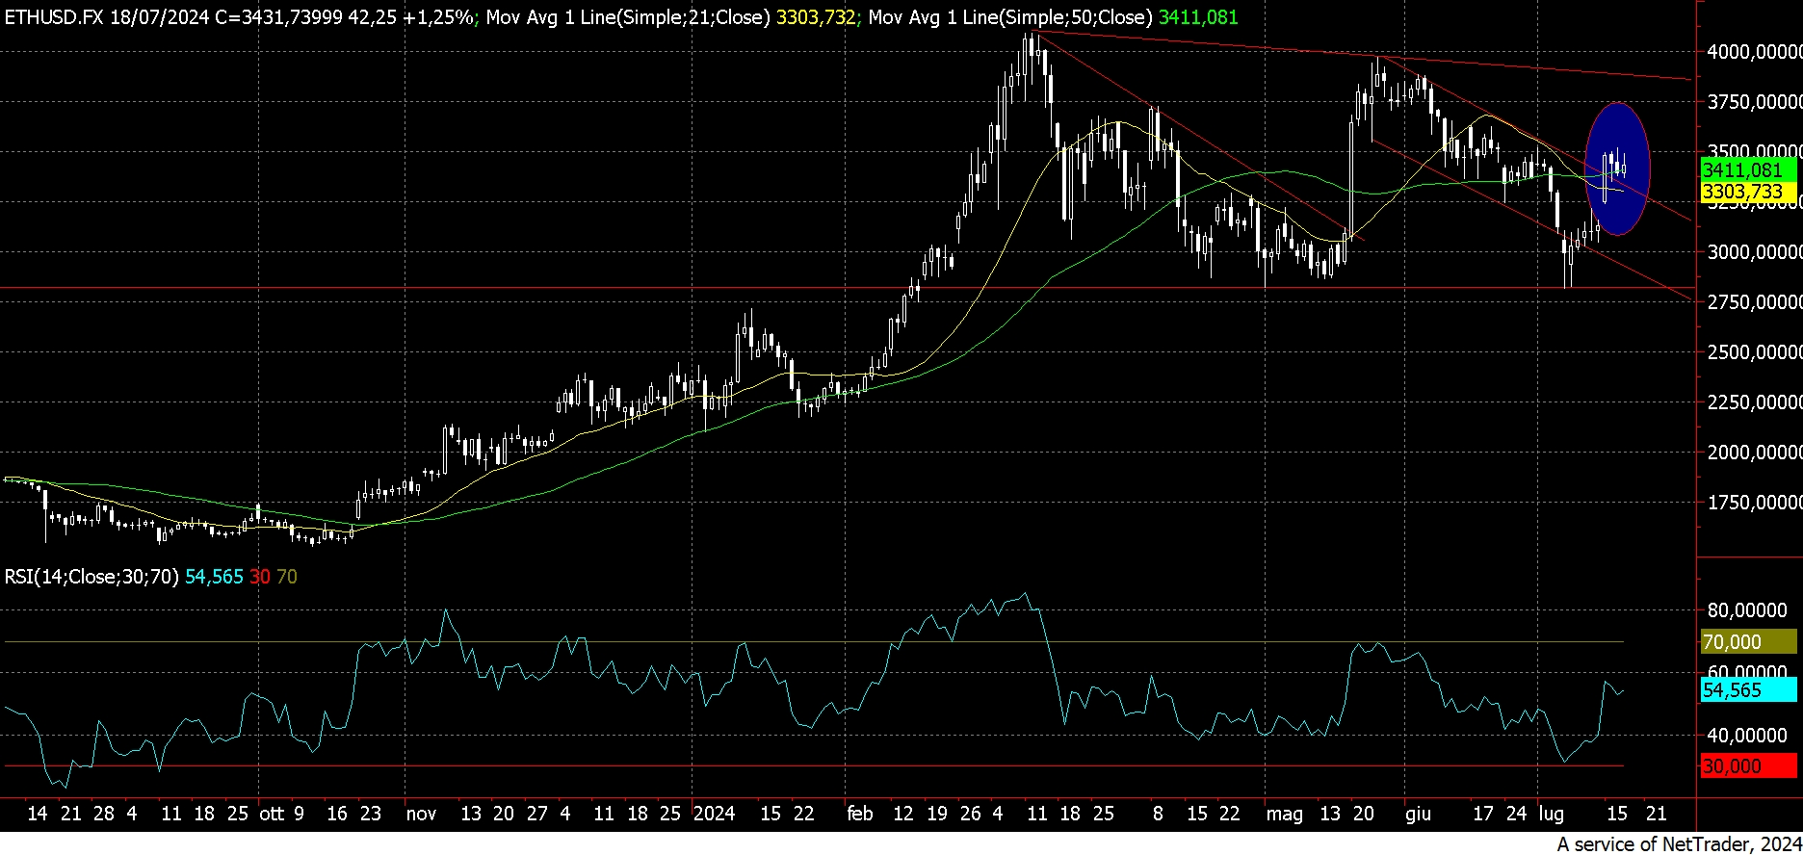Select the feb month label on time axis
Viewport: 1803px width, 855px height.
860,814
